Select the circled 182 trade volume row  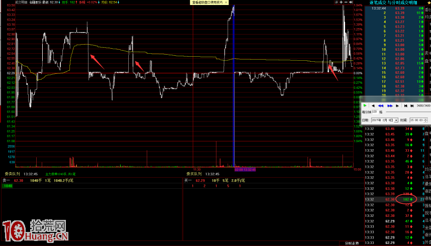click(395, 199)
